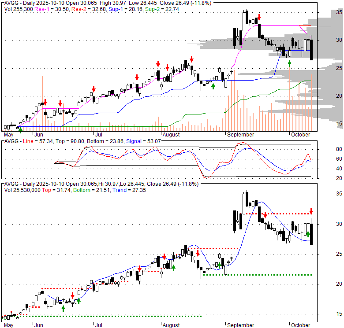This screenshot has width=344, height=328.
Task: Click the Vol 255,300 text in top chart
Action: click(19, 9)
